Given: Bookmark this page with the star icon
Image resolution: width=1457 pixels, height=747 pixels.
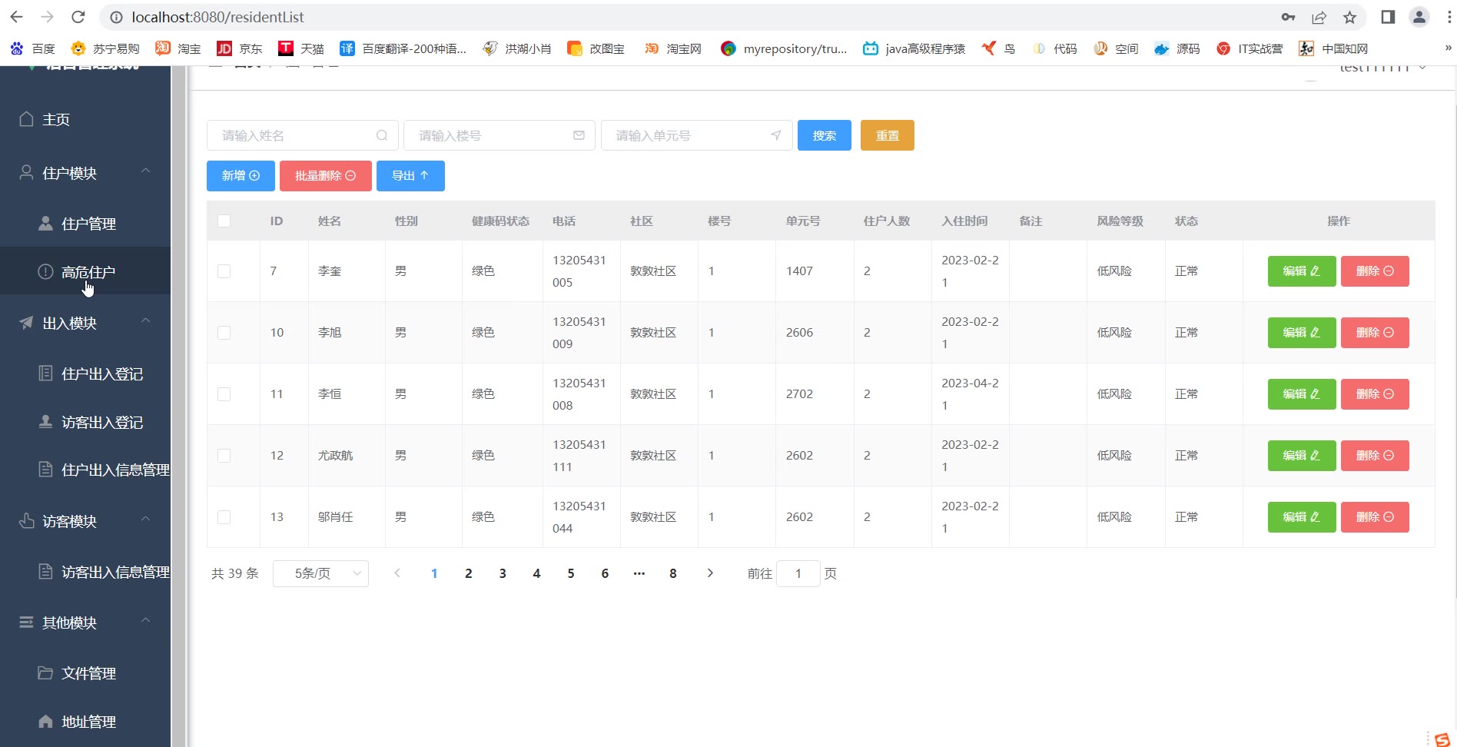Looking at the screenshot, I should pyautogui.click(x=1349, y=17).
